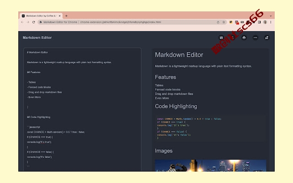Click 'Even More' in the preview list

click(x=162, y=98)
